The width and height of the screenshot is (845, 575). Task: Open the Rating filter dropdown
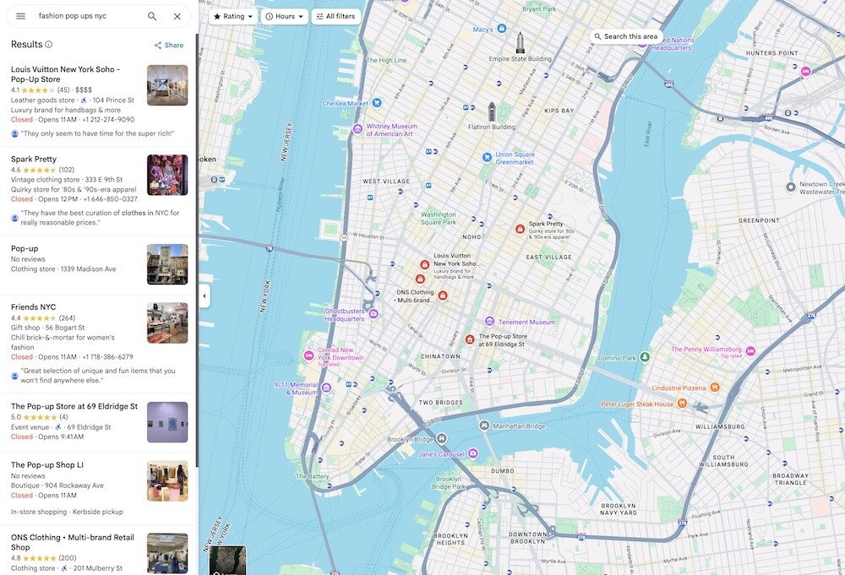pos(232,15)
